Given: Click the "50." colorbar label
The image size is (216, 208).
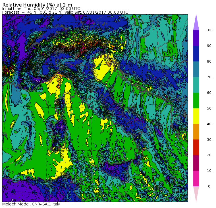Looking at the screenshot, I should (x=210, y=108).
